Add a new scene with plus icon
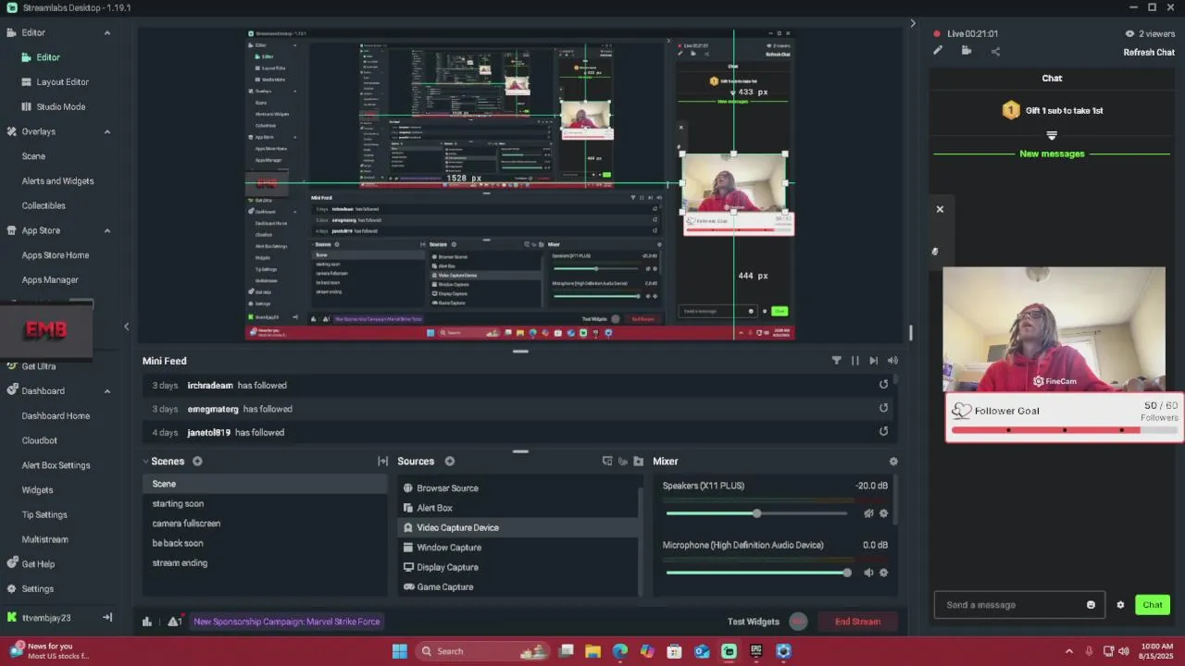This screenshot has height=666, width=1185. (197, 462)
